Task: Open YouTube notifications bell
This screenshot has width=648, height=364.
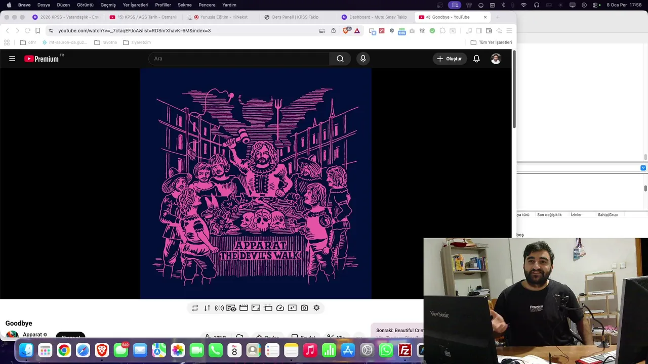Action: (x=476, y=59)
